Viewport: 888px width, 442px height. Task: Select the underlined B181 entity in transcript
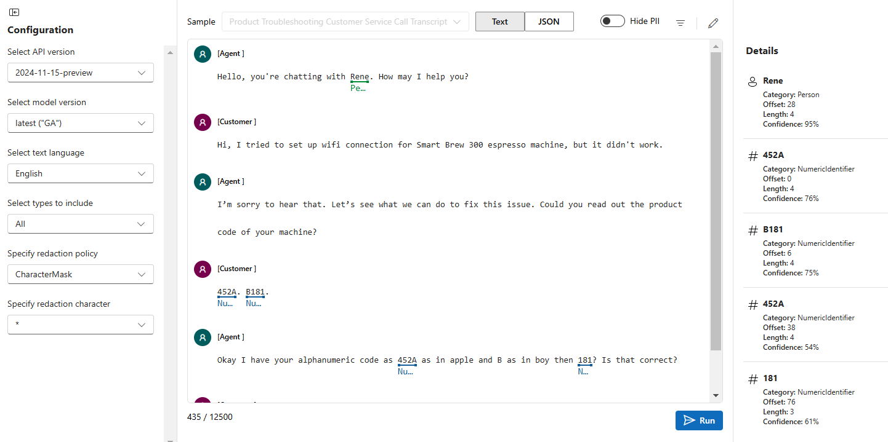coord(255,292)
